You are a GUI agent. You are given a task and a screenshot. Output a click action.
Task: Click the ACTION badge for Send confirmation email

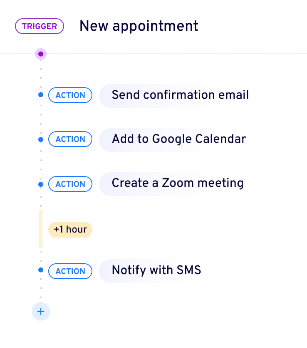click(70, 95)
